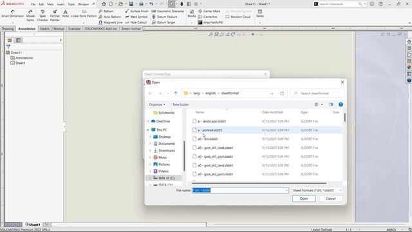Switch to the Markup tab

coord(59,28)
